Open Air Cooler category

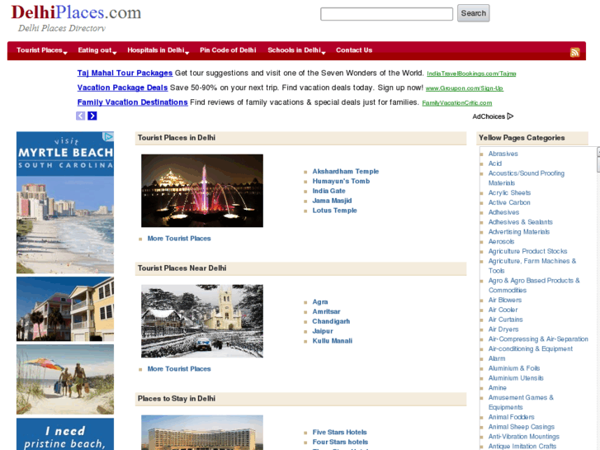(503, 310)
